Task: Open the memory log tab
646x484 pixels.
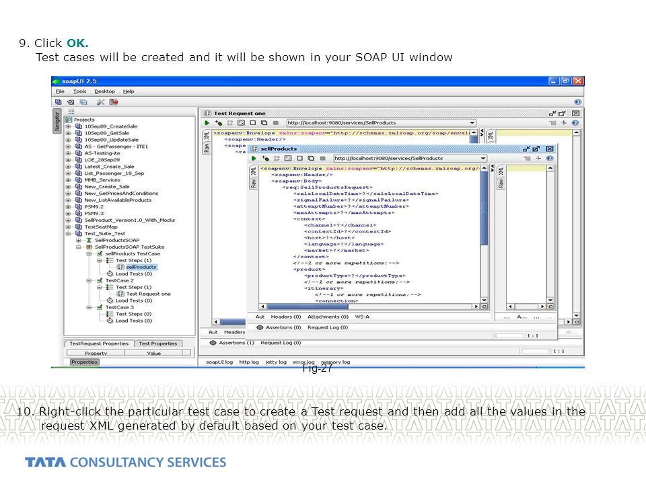Action: coord(336,362)
